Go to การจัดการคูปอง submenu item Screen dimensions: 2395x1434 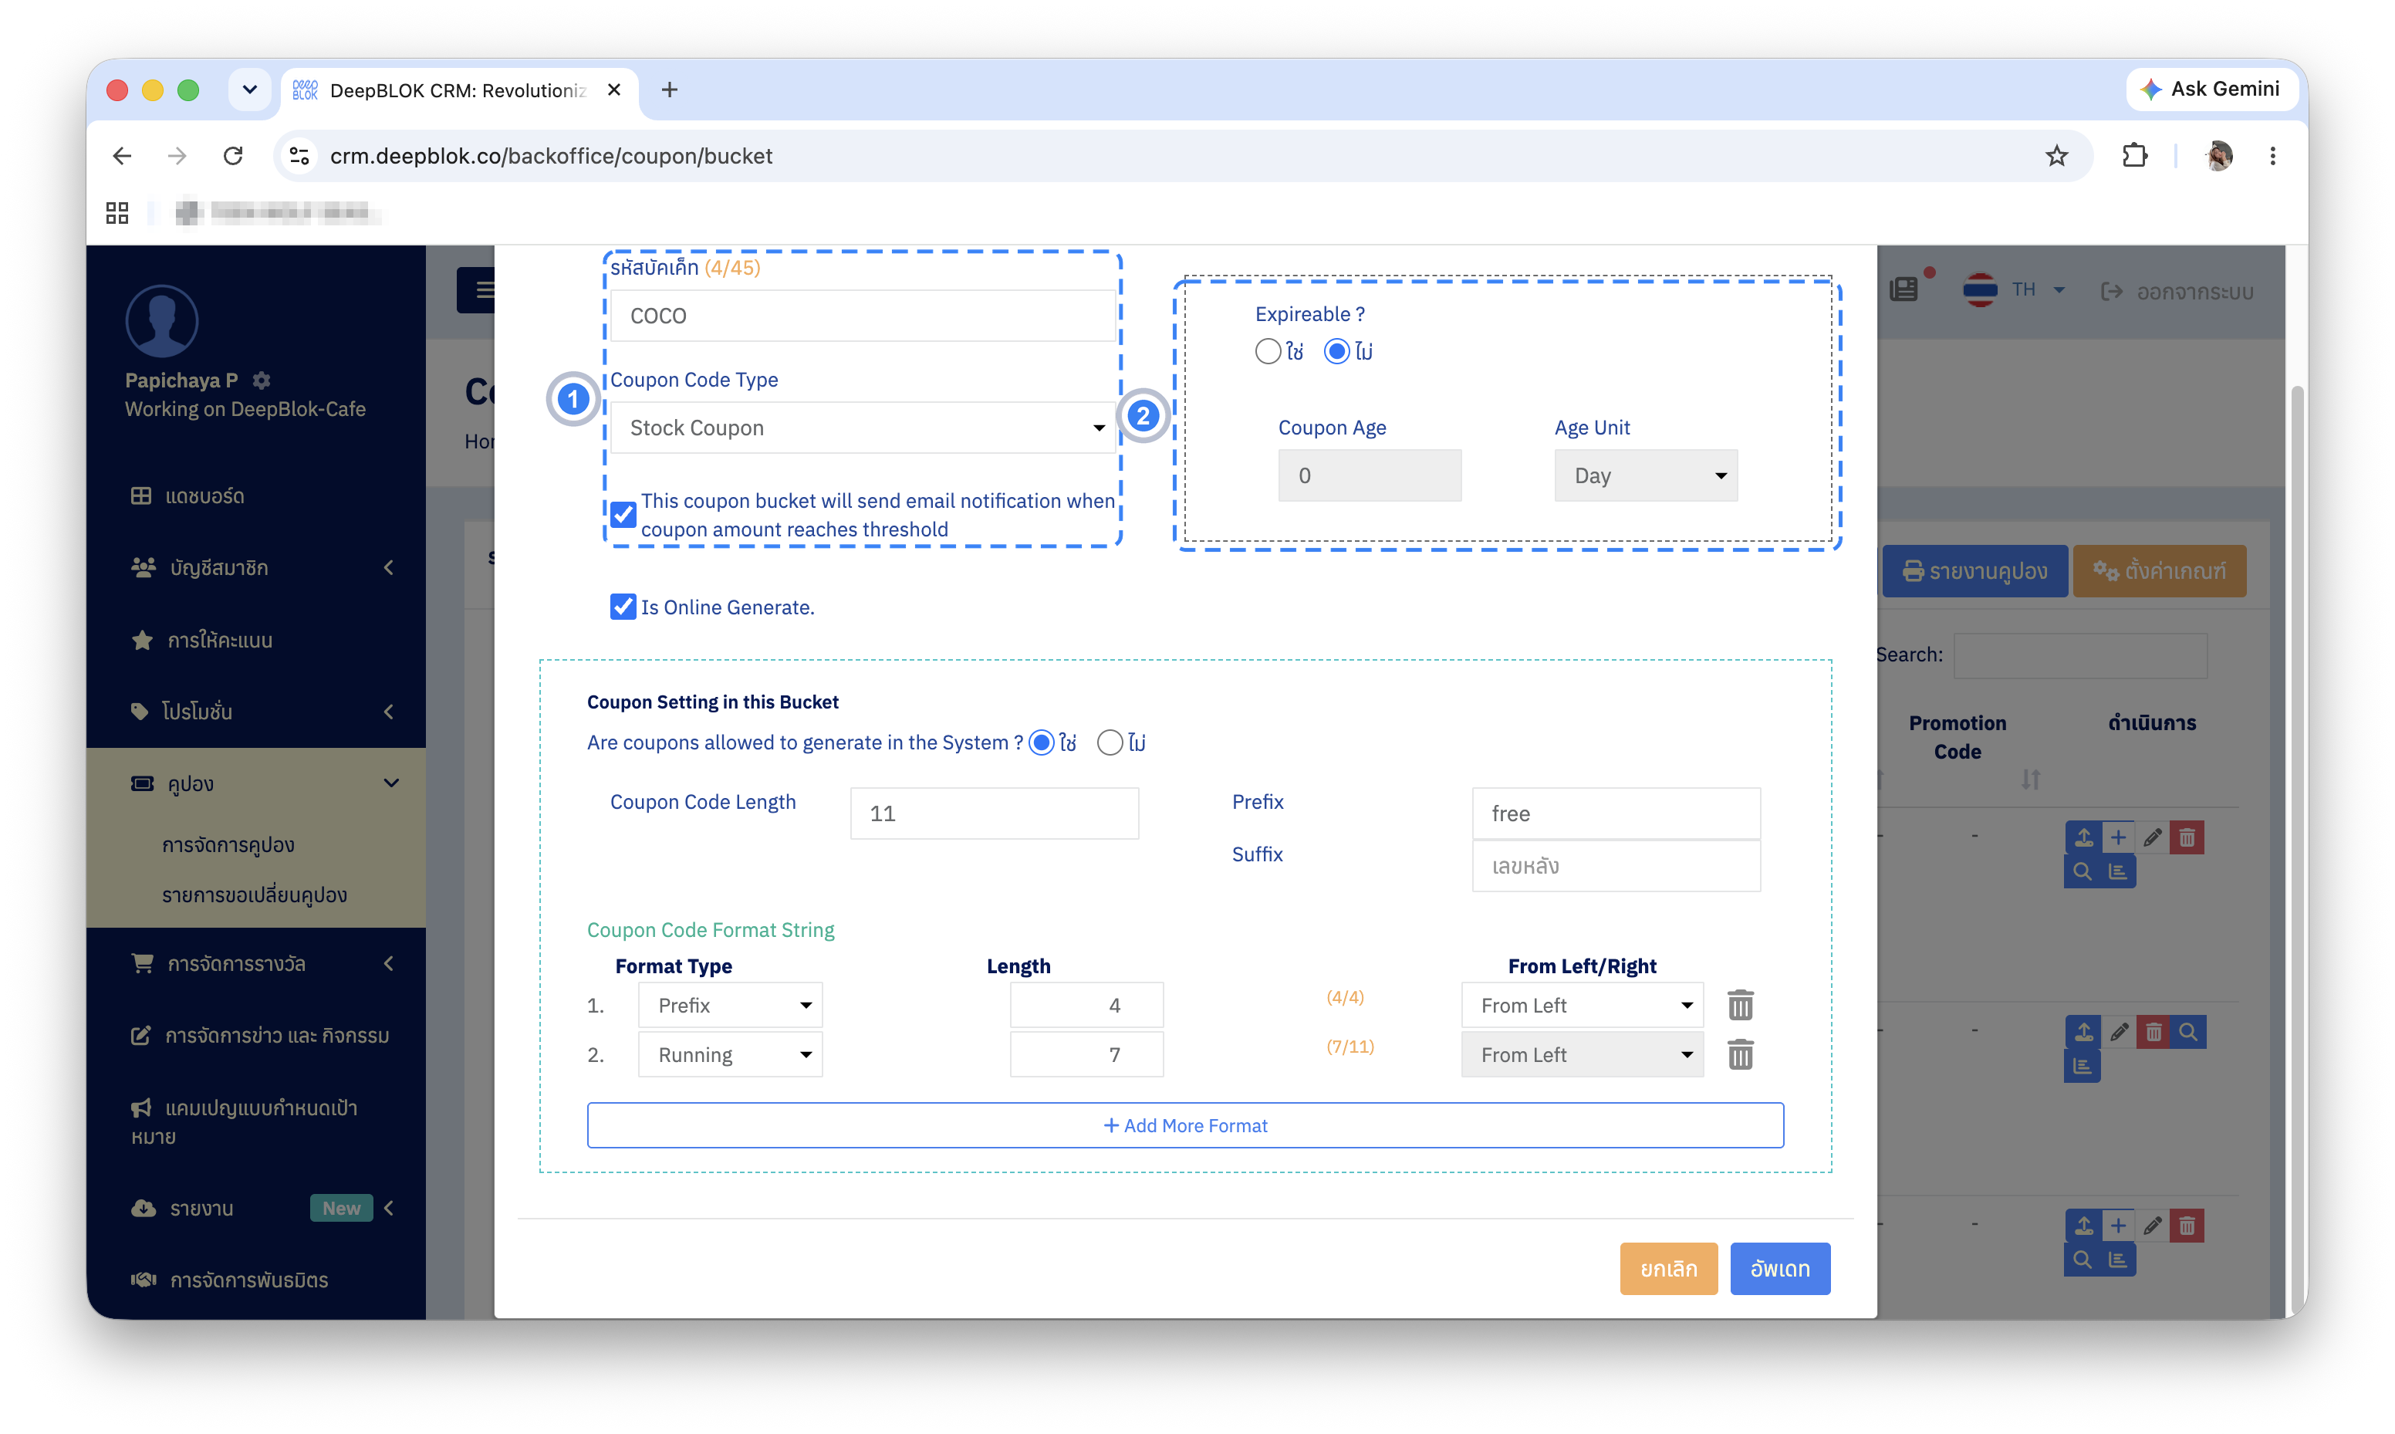click(228, 844)
